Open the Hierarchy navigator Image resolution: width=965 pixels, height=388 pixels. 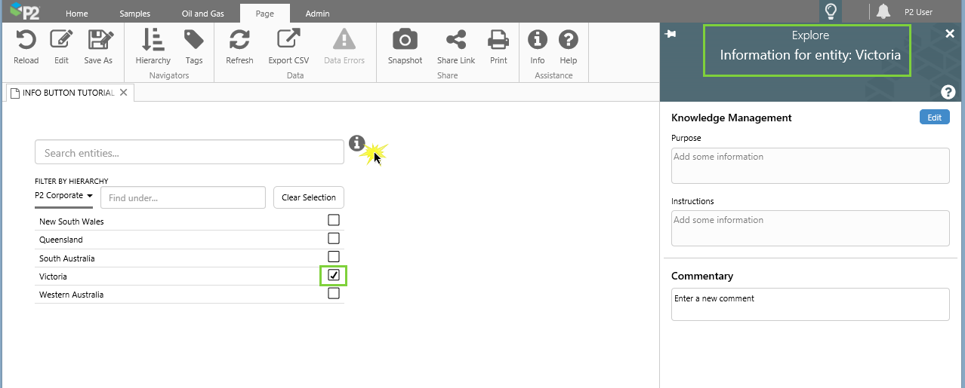coord(153,40)
